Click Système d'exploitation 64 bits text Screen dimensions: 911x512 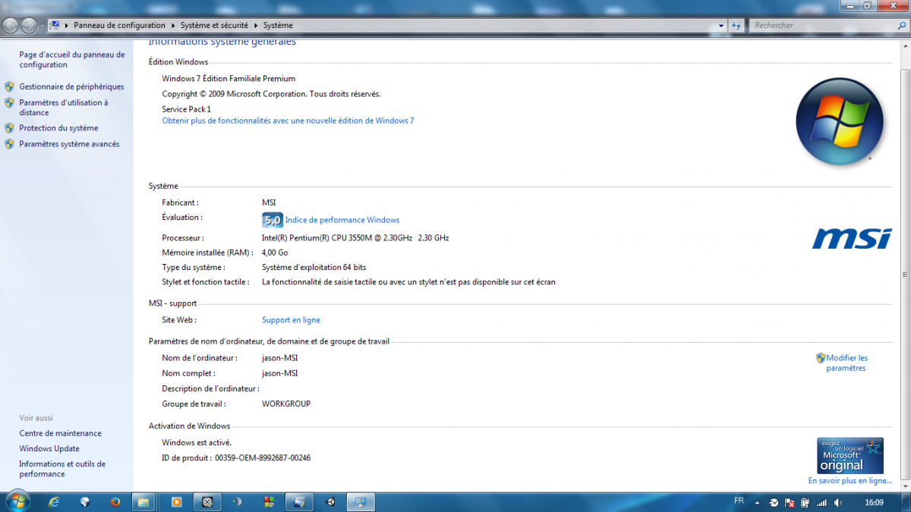coord(314,268)
